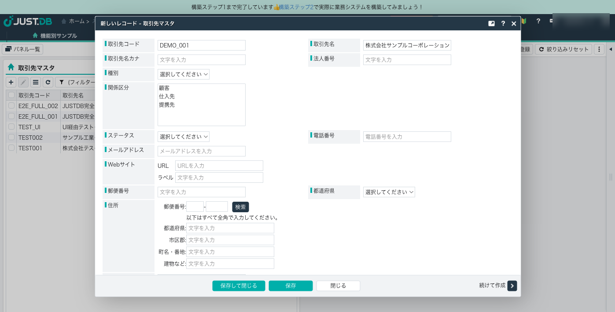Click the reload icon in the panel toolbar

click(x=48, y=82)
